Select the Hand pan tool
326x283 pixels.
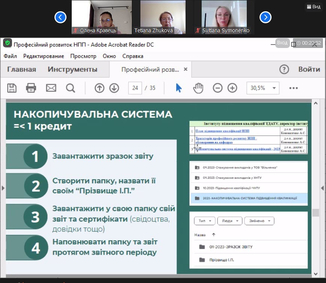[198, 88]
